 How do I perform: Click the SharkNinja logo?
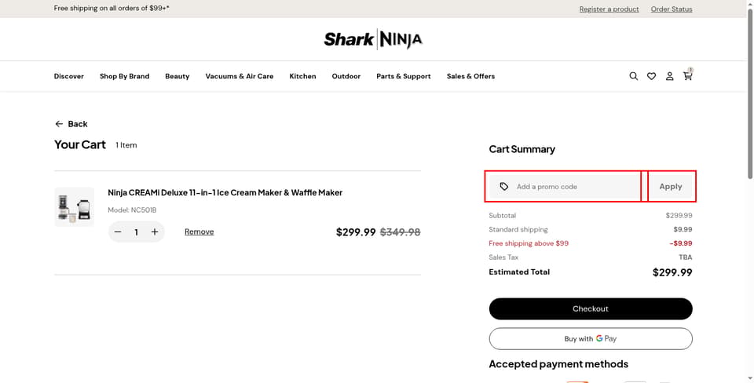click(x=373, y=39)
